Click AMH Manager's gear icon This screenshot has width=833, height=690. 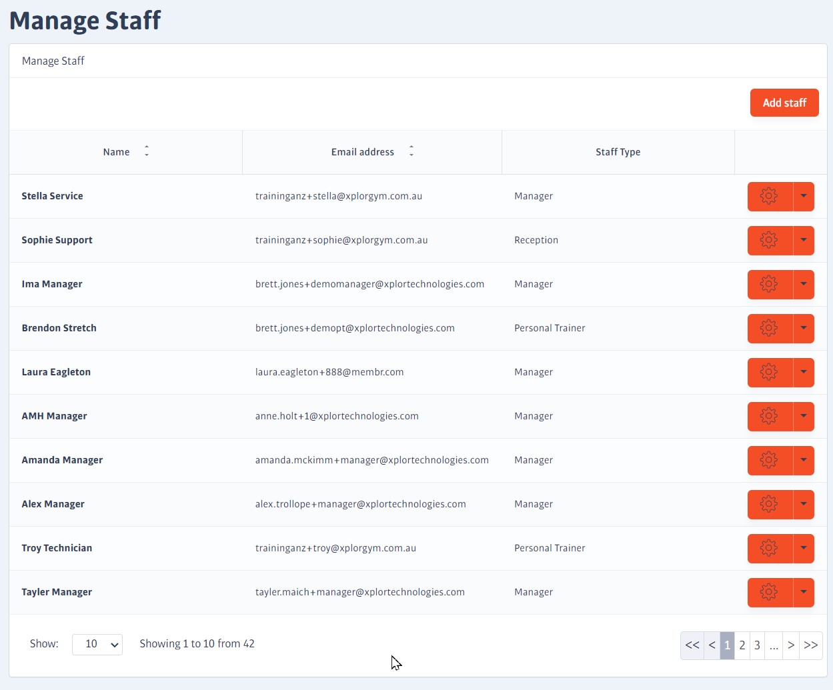coord(769,416)
